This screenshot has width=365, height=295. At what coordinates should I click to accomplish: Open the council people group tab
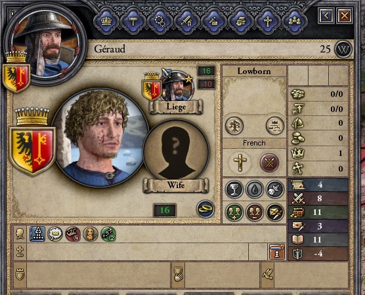pyautogui.click(x=295, y=22)
